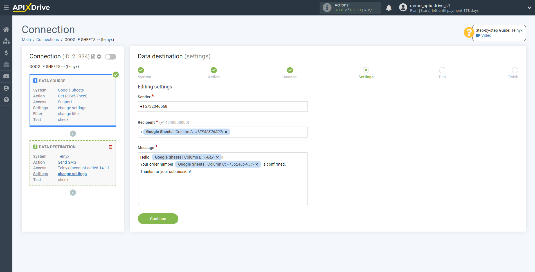535x272 pixels.
Task: Click the orange question mark guide icon
Action: (x=469, y=32)
